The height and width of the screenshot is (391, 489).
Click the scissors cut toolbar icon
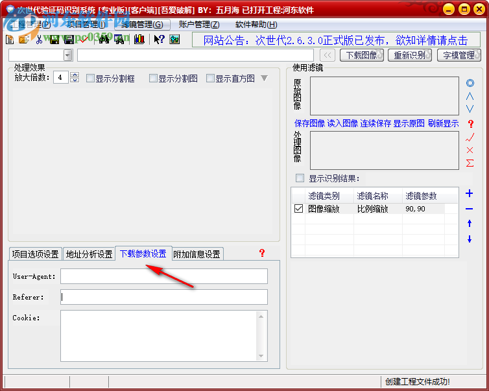click(40, 40)
